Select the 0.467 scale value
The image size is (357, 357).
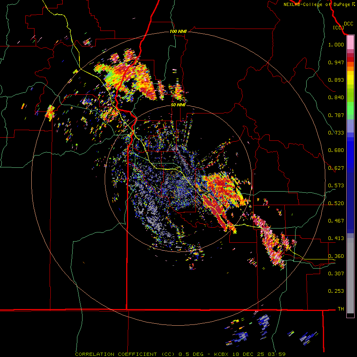coord(336,221)
